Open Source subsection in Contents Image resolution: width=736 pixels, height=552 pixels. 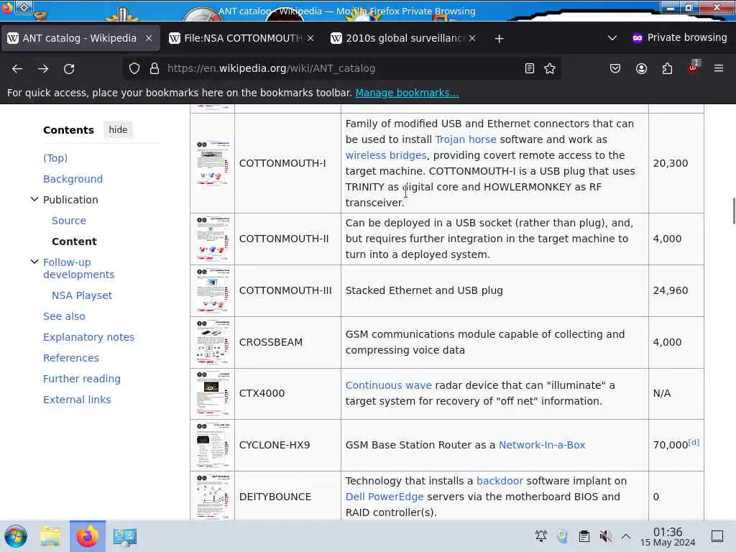pyautogui.click(x=69, y=221)
